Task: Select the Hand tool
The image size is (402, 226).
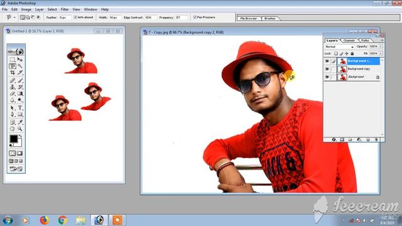Action: tap(13, 129)
